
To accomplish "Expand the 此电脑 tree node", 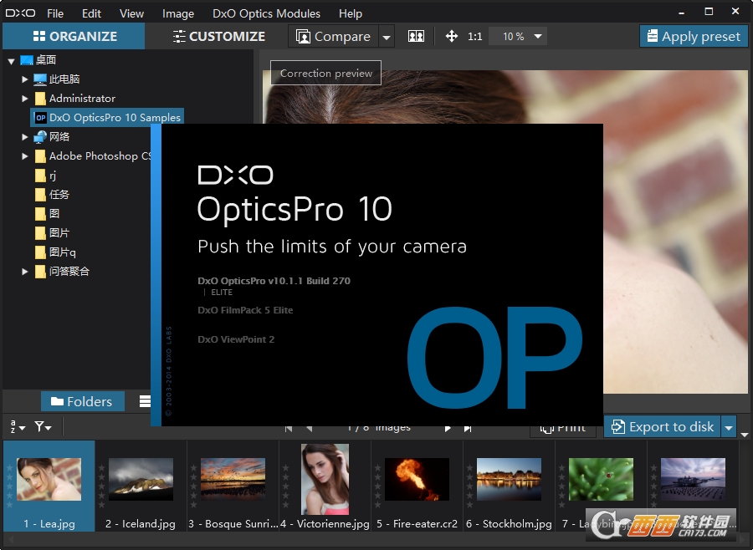I will tap(24, 79).
